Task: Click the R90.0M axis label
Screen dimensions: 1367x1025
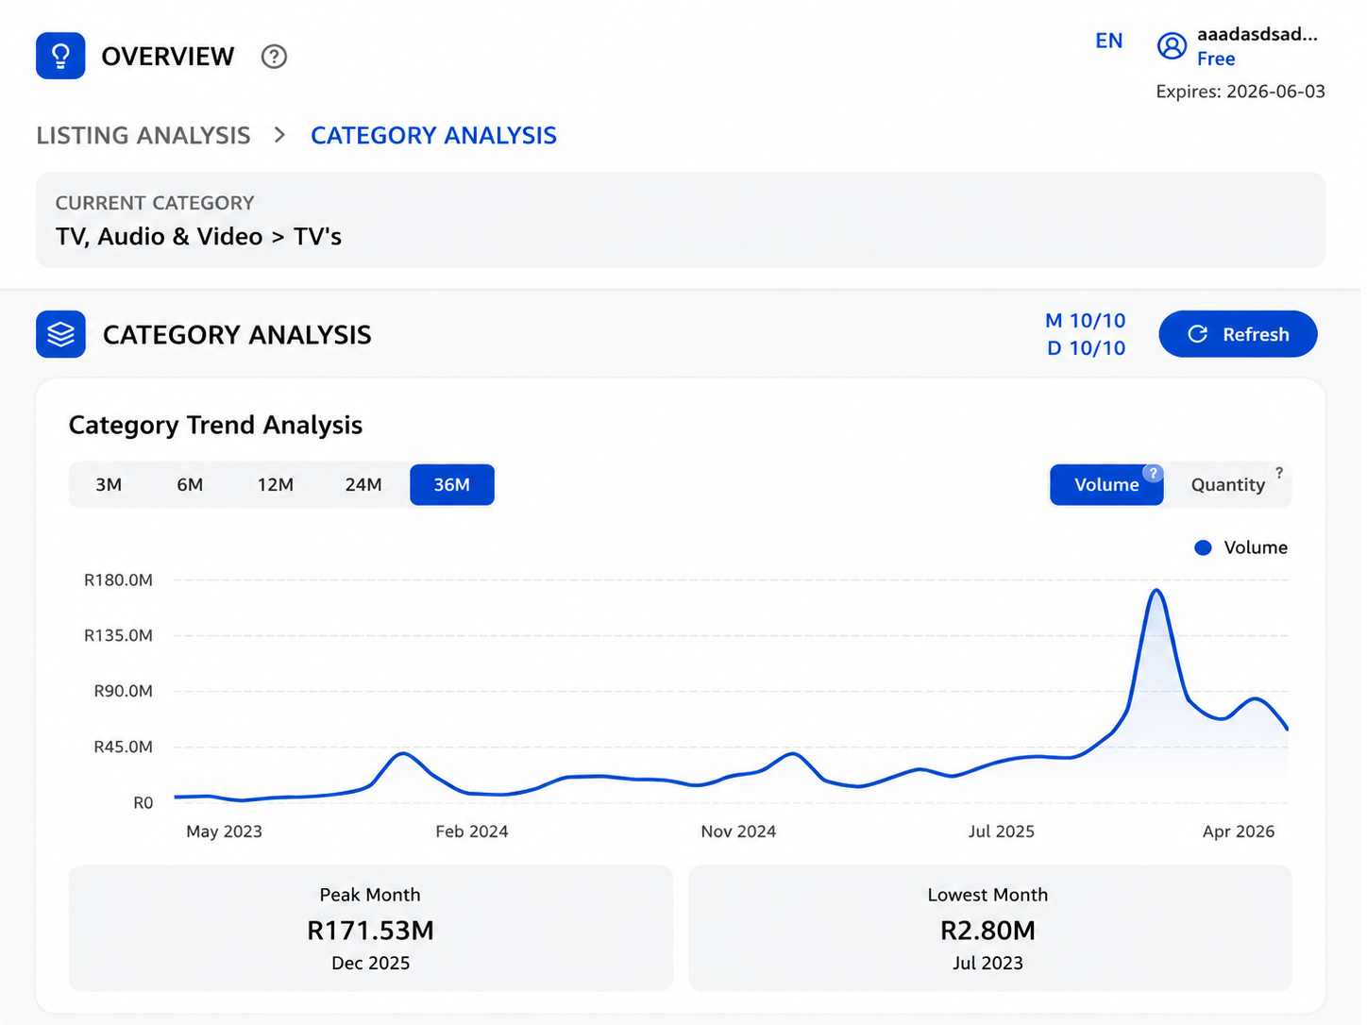Action: (123, 692)
